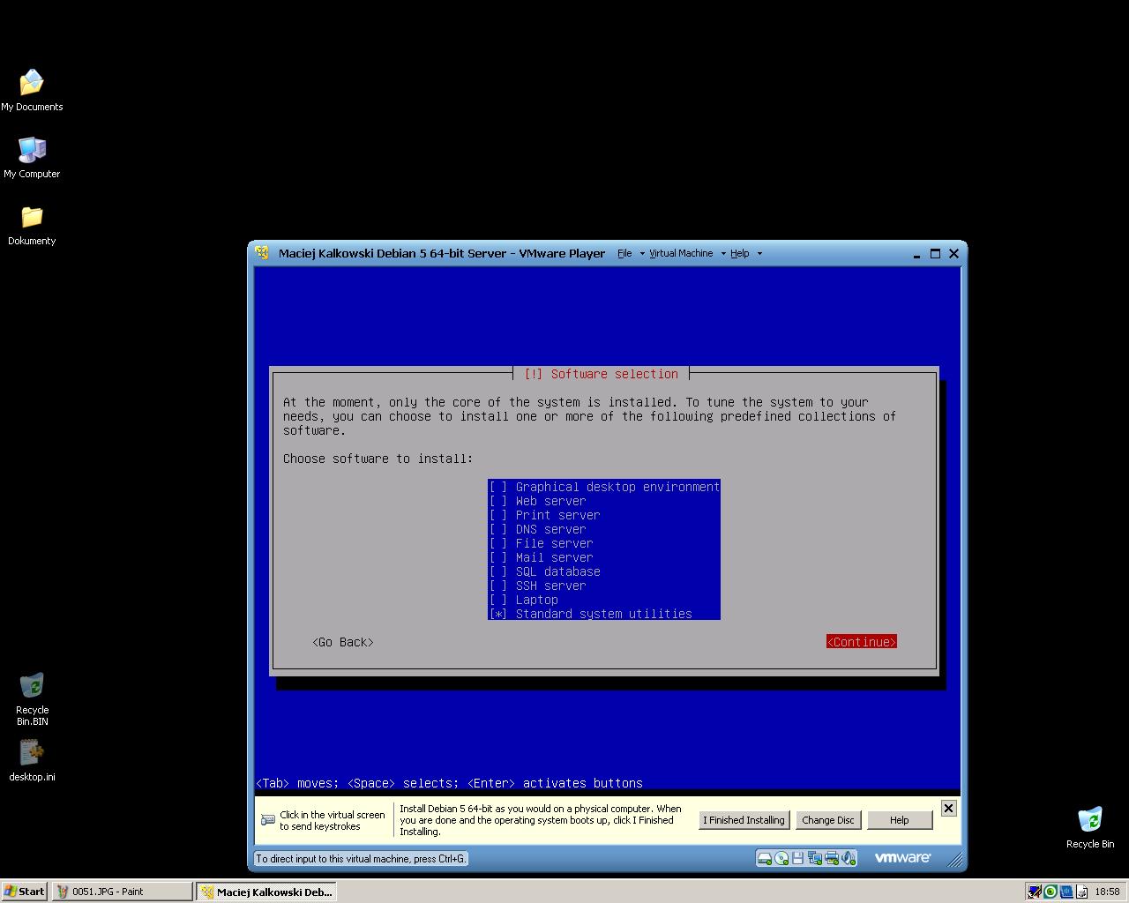
Task: Toggle the SSH server checkbox
Action: coord(498,586)
